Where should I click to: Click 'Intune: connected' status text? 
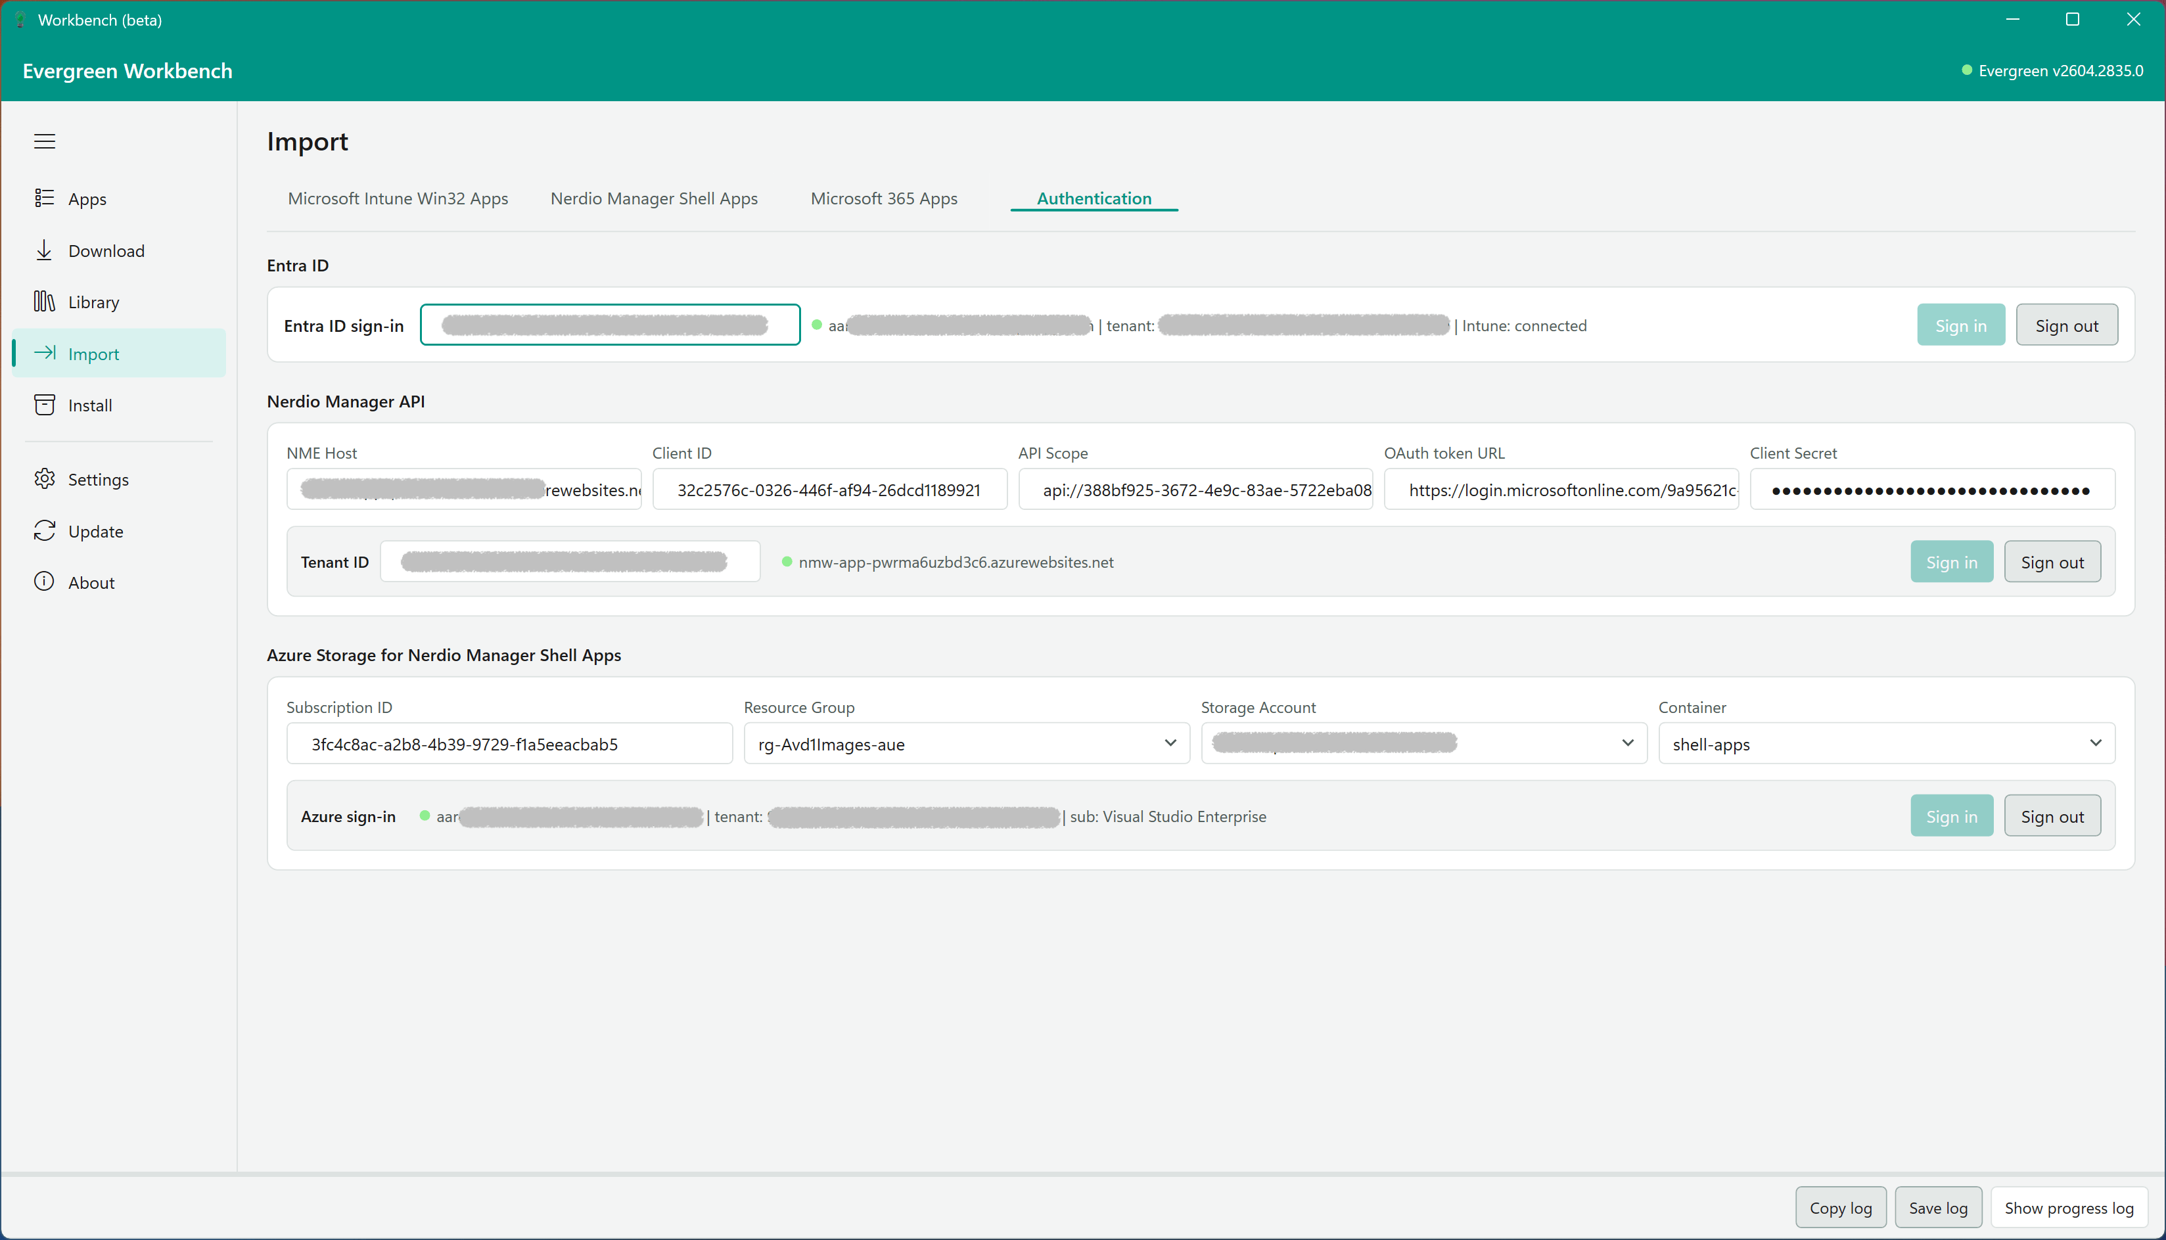point(1524,325)
